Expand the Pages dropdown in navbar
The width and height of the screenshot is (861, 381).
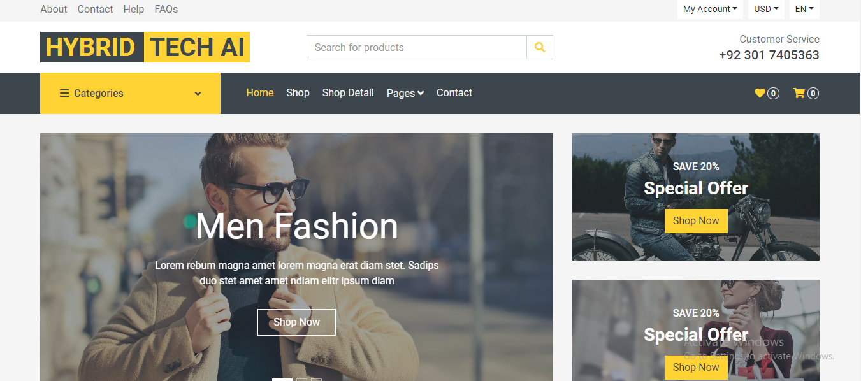click(x=405, y=93)
